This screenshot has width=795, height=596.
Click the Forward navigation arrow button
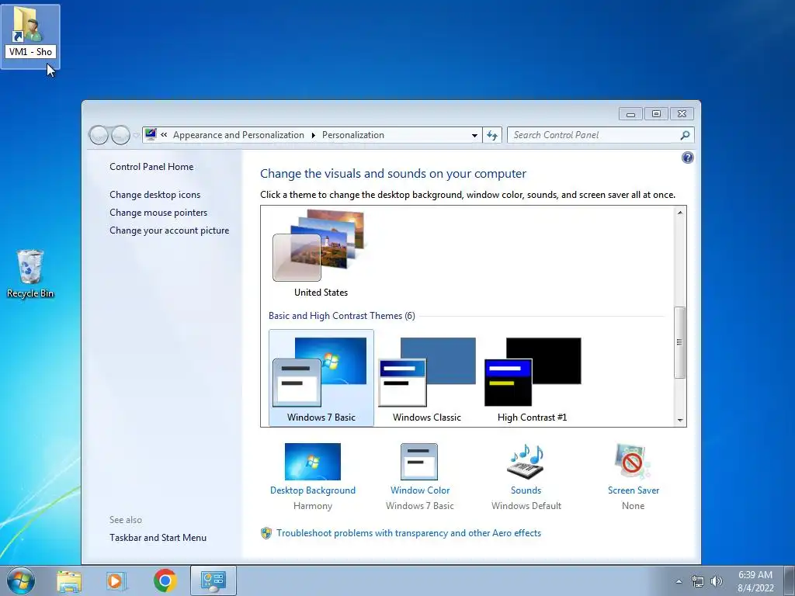[120, 135]
